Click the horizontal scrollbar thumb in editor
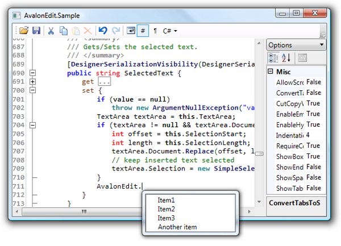 84,211
